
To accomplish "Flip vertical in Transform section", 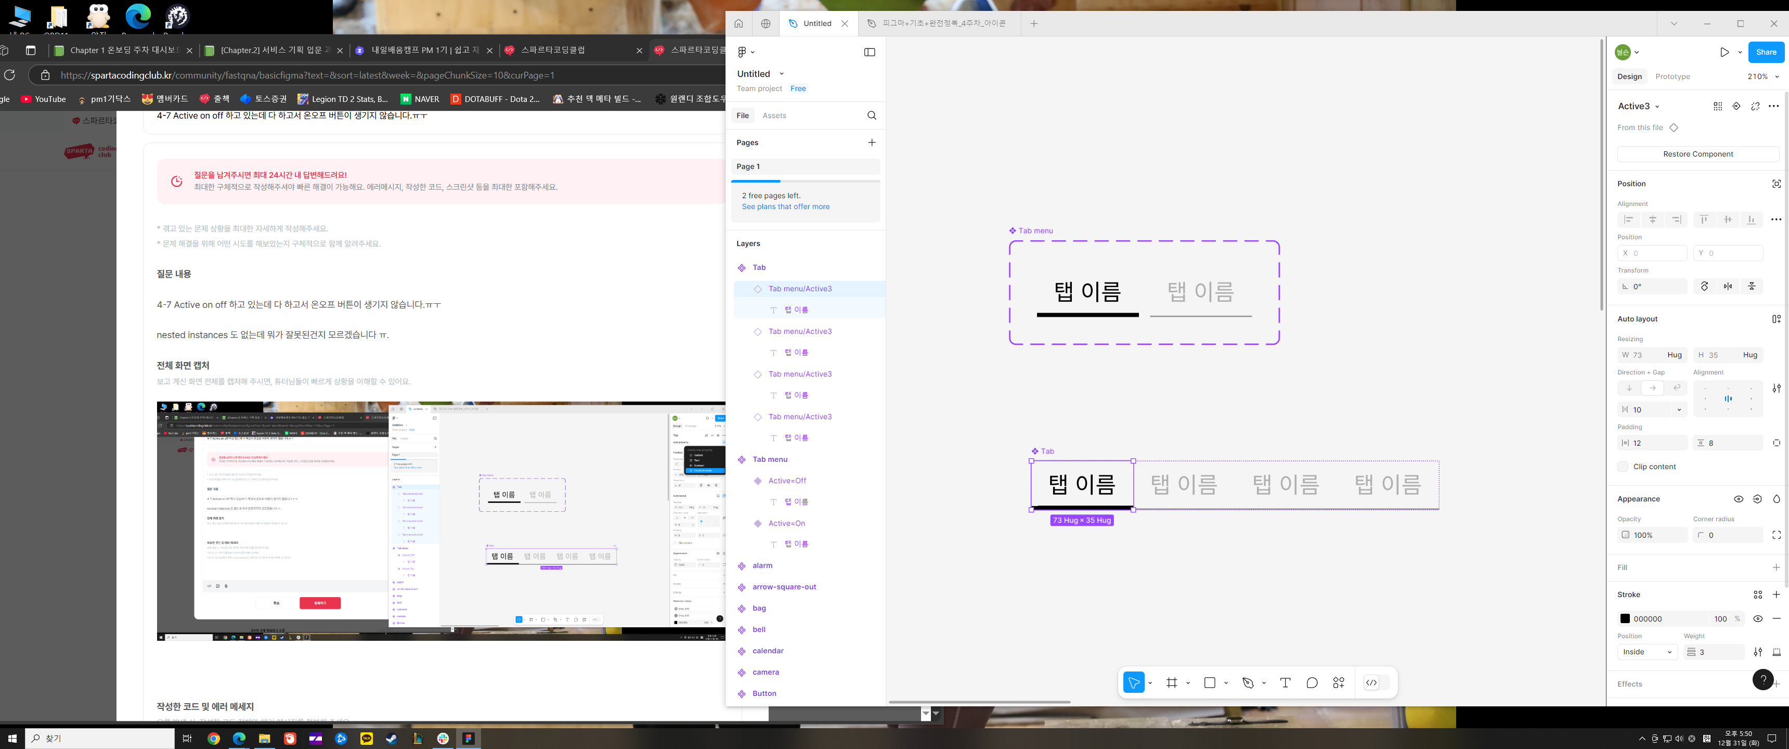I will pos(1752,286).
